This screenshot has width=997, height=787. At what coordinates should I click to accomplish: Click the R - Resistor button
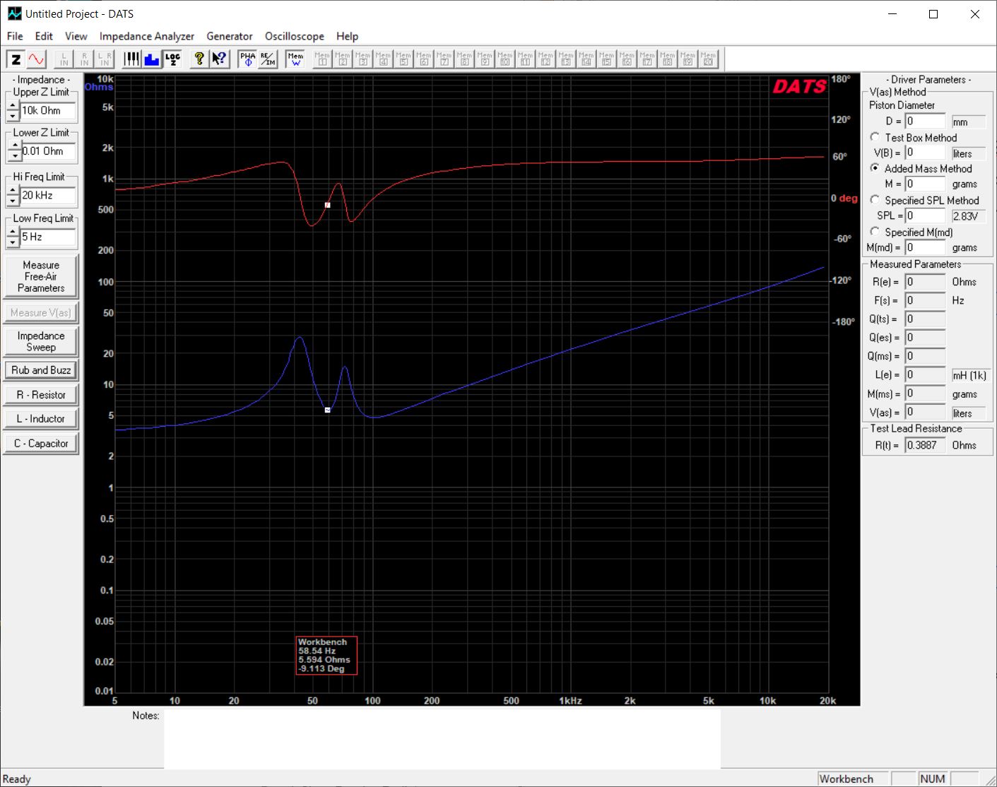[41, 395]
